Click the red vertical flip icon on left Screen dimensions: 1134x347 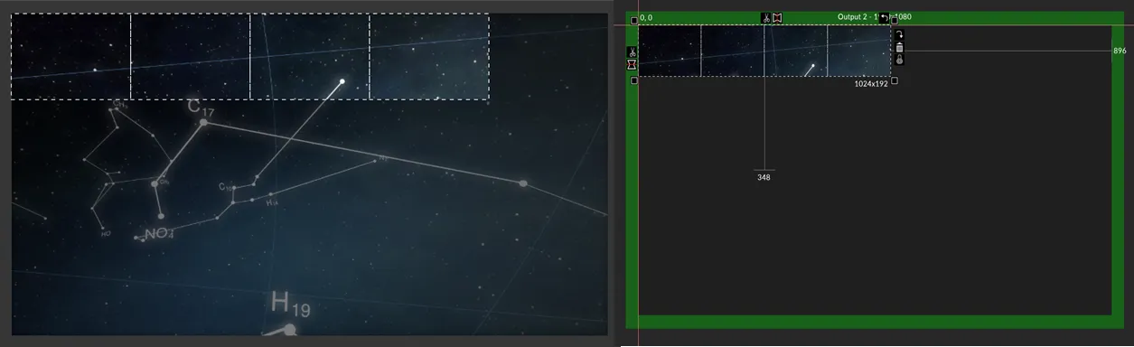[633, 65]
